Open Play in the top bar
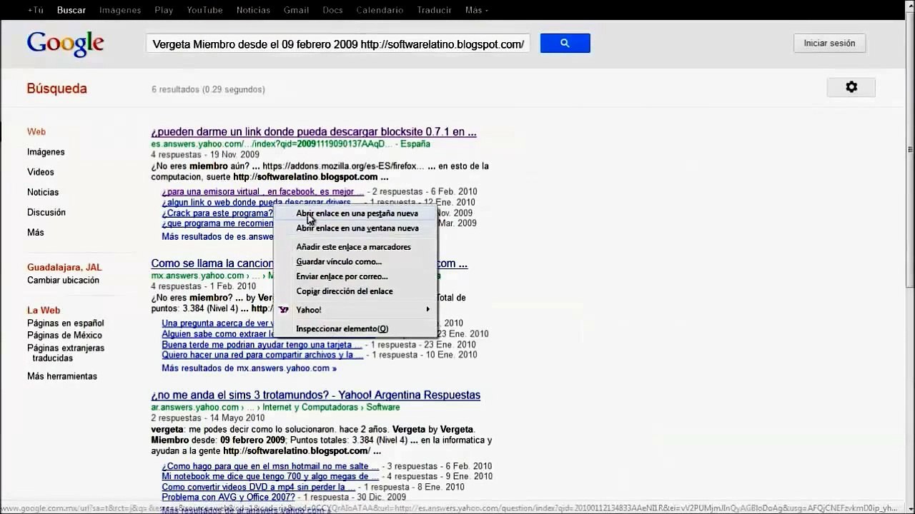This screenshot has width=915, height=514. click(164, 10)
